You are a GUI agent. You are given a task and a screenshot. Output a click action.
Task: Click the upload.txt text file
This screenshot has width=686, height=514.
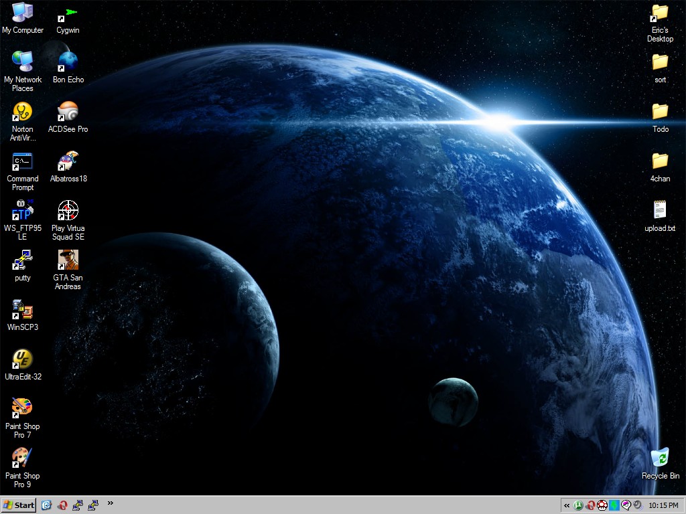pyautogui.click(x=660, y=216)
